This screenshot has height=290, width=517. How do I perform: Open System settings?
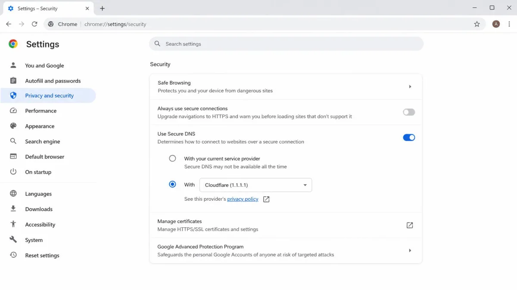[34, 240]
